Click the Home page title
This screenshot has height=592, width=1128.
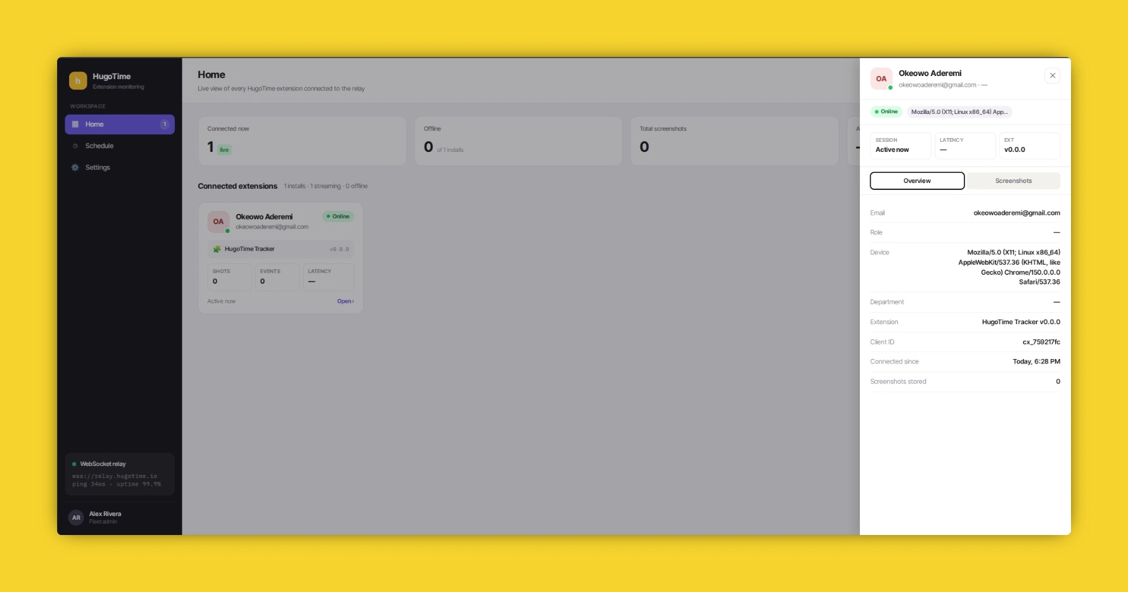(212, 75)
